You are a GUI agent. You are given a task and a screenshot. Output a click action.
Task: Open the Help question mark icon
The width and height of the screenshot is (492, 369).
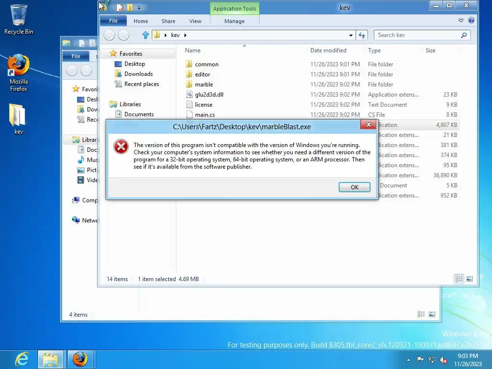pyautogui.click(x=471, y=20)
